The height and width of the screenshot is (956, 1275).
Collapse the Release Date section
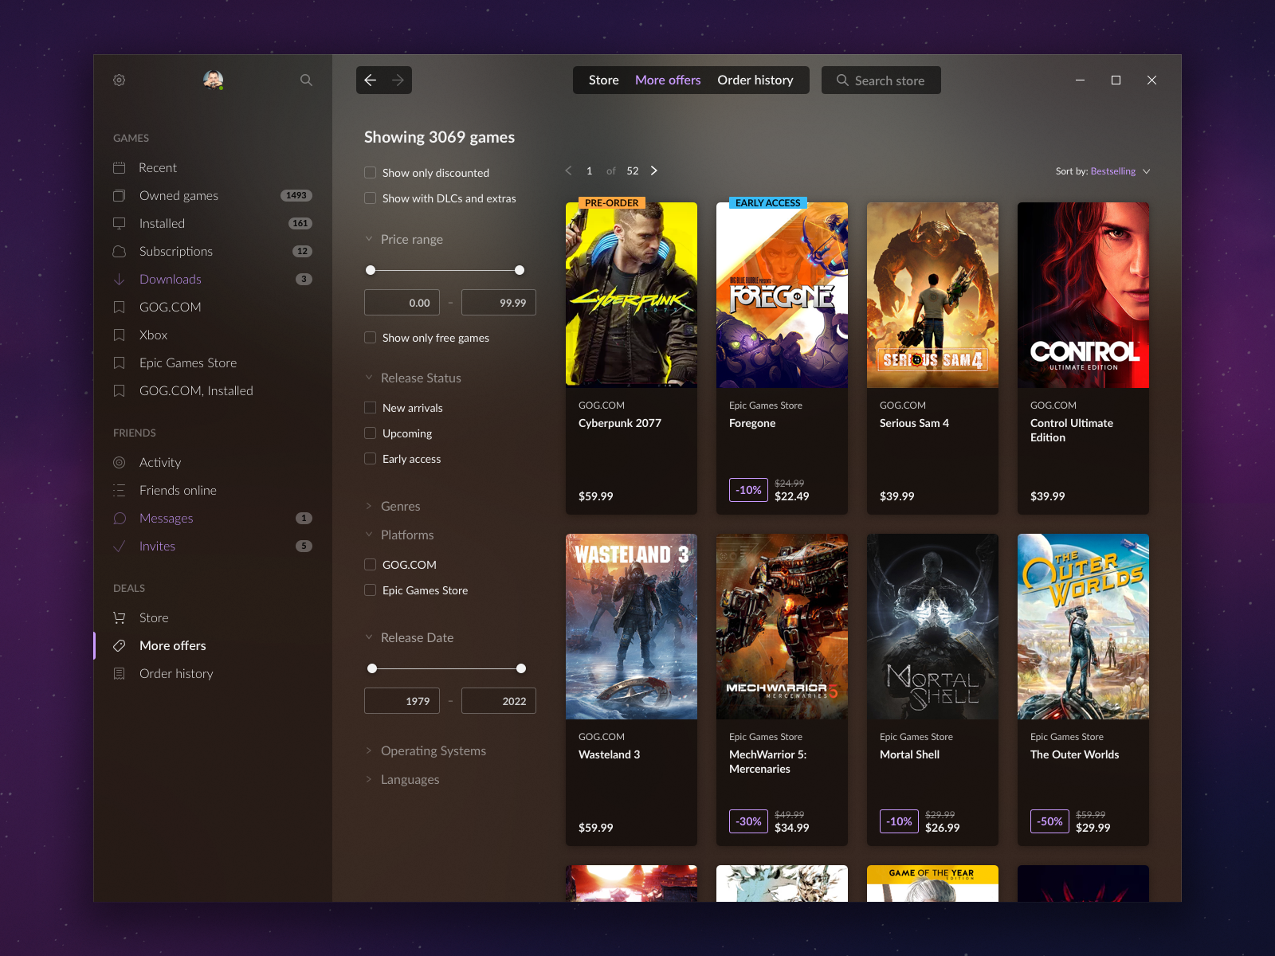tap(409, 637)
